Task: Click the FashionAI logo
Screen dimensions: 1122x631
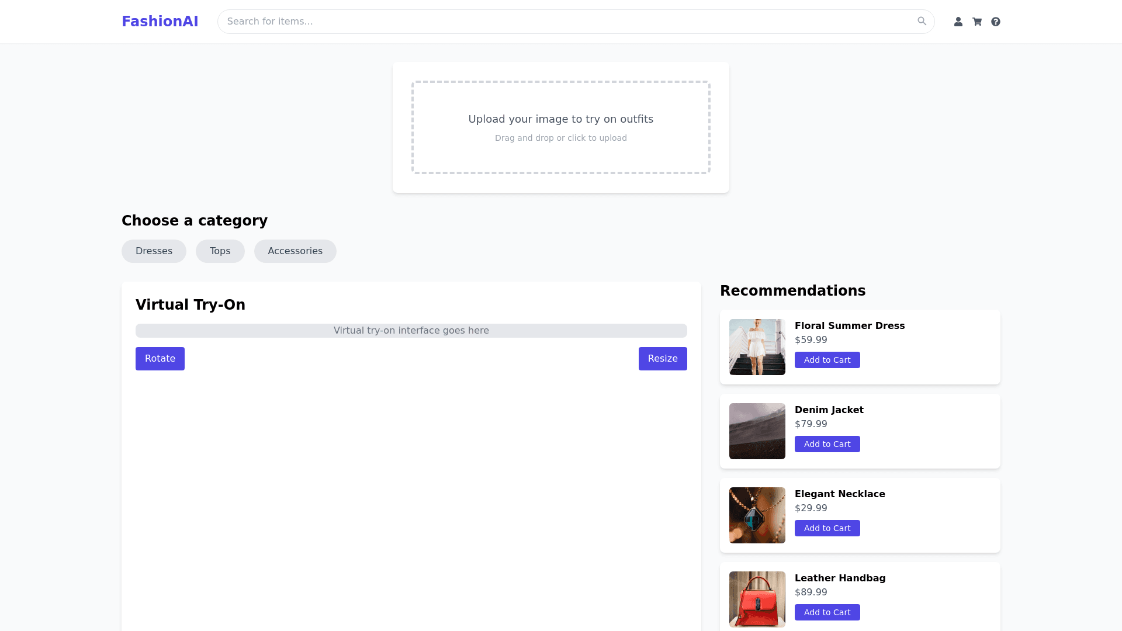Action: coord(160,22)
